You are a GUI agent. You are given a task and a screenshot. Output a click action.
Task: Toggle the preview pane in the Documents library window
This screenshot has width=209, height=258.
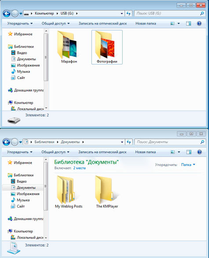coord(189,152)
